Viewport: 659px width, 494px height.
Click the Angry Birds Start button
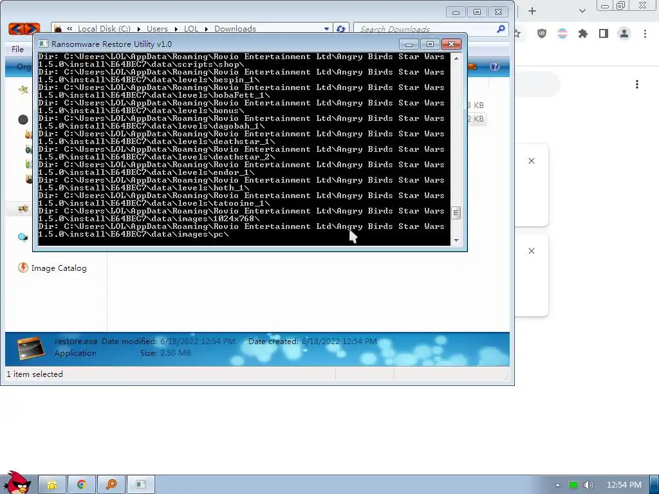(17, 483)
